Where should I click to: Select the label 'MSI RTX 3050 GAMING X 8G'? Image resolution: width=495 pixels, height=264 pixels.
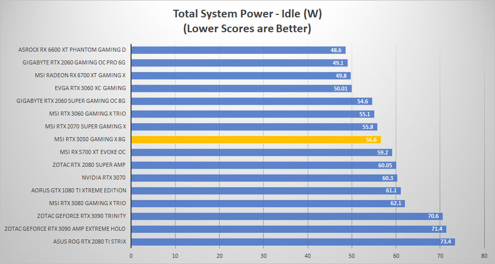(x=90, y=139)
